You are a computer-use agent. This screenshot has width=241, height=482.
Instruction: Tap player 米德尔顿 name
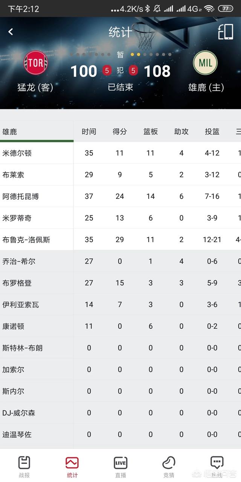17,153
